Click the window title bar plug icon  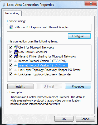[4, 5]
